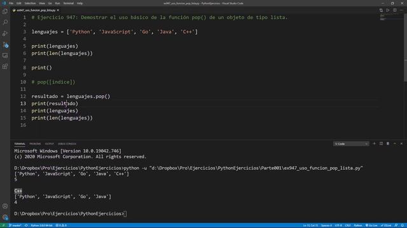
Task: Click 'print()' on line 8
Action: [x=42, y=68]
